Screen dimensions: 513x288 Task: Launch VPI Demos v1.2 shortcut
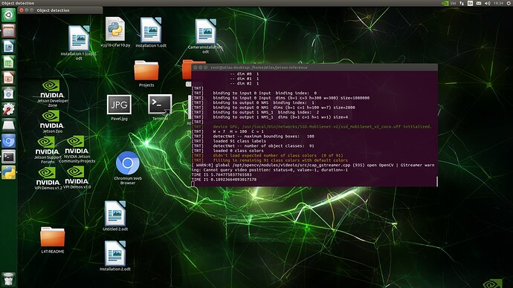48,178
